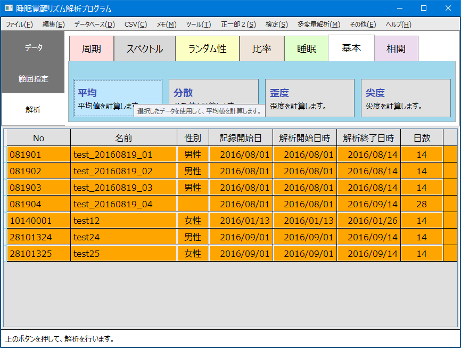This screenshot has height=348, width=461.
Task: Open the 検定(S) menu
Action: click(277, 25)
